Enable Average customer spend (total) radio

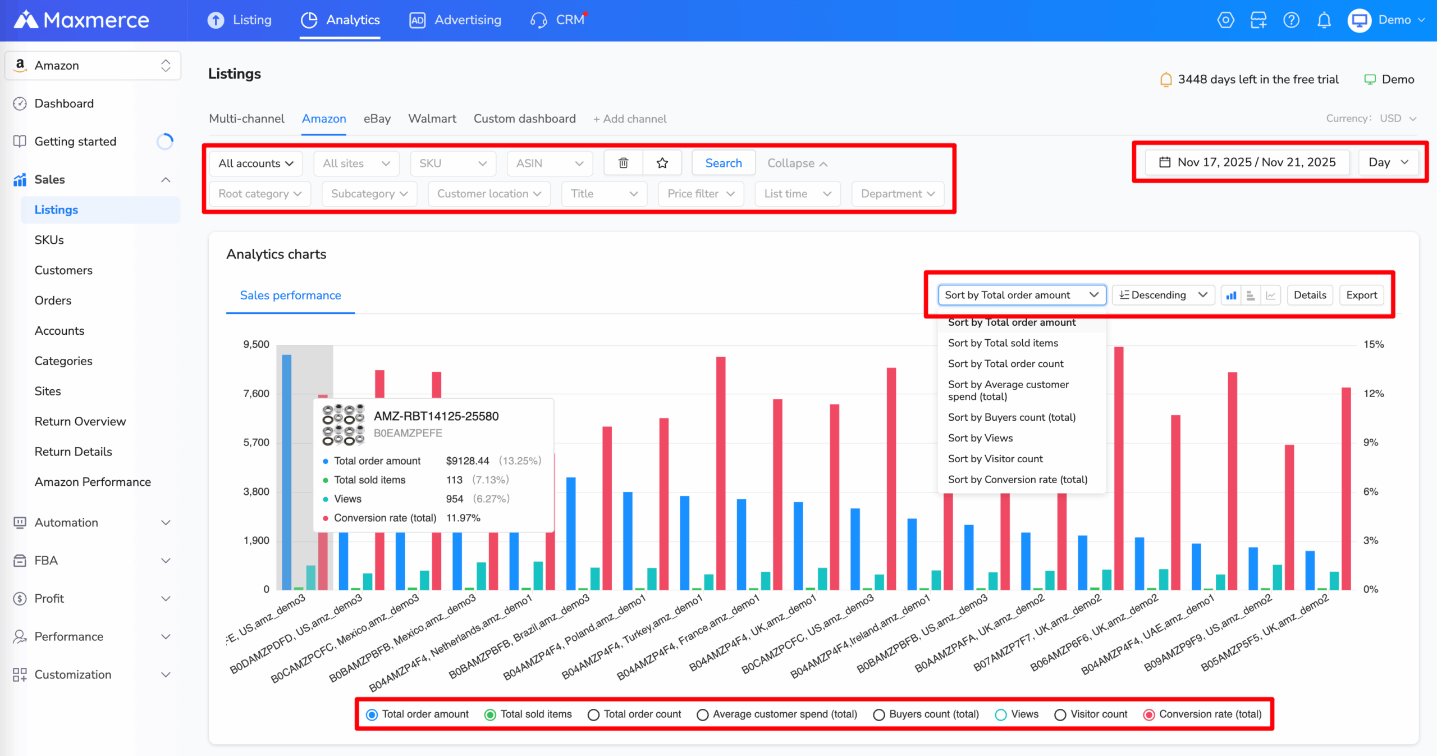pos(702,714)
